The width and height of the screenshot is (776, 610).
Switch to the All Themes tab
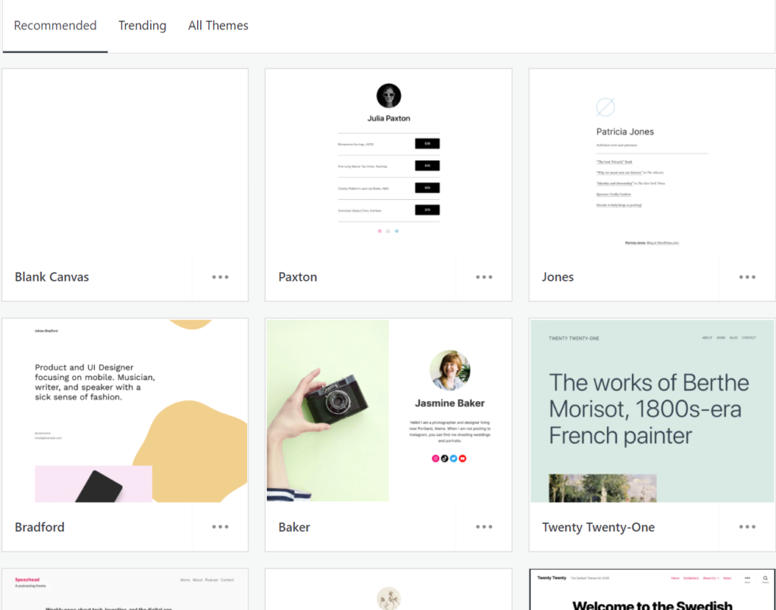pyautogui.click(x=218, y=26)
